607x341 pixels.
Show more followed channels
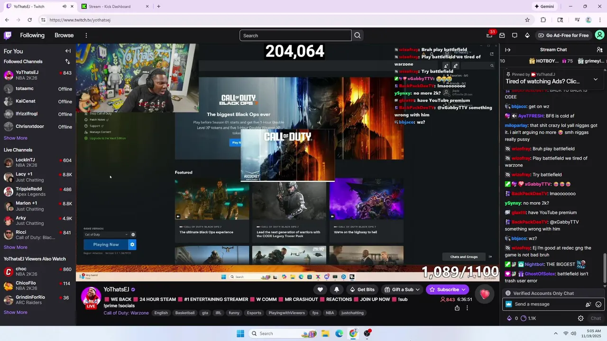16,138
